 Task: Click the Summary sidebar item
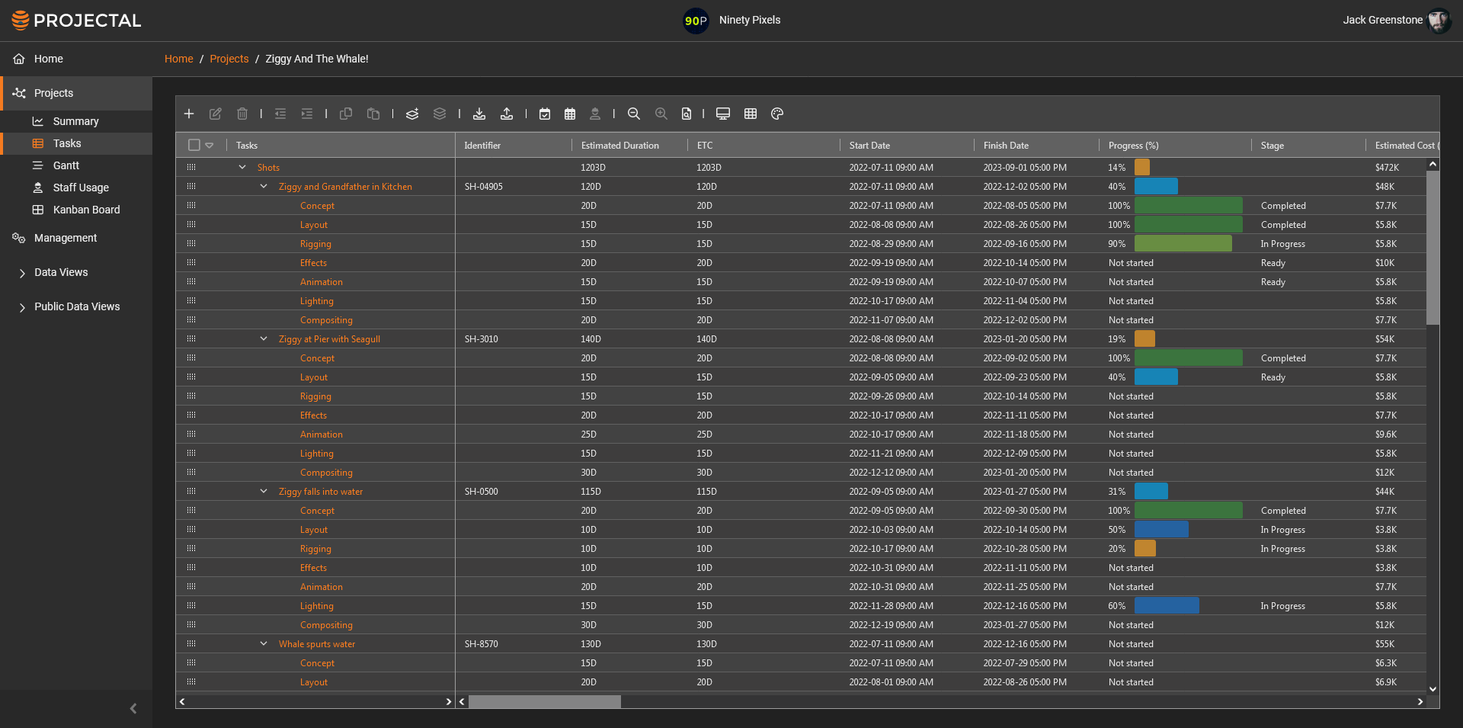tap(76, 121)
